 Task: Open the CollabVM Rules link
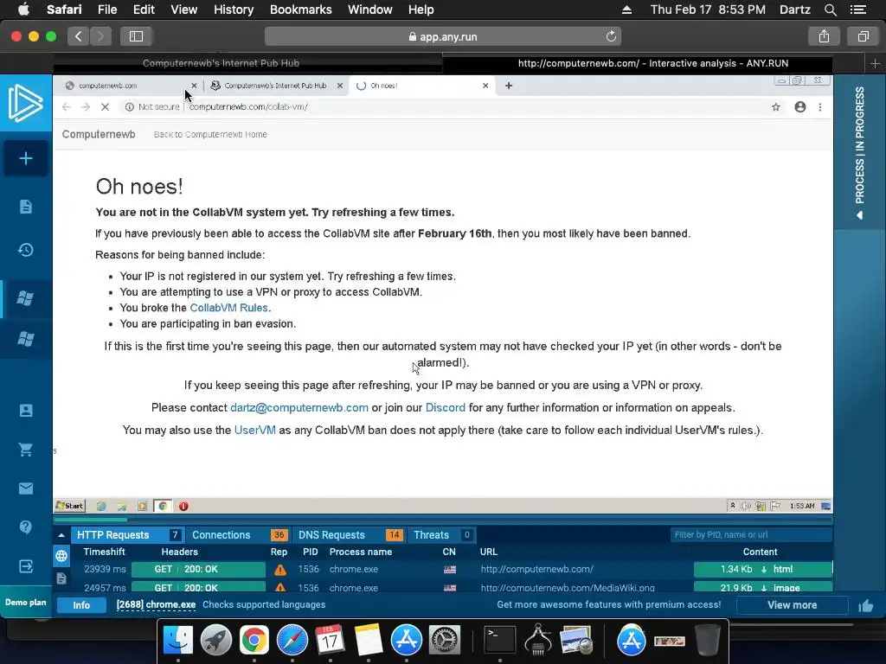[x=228, y=308]
